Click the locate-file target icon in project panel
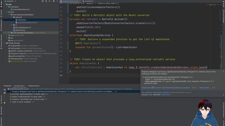The image size is (225, 126). click(43, 1)
